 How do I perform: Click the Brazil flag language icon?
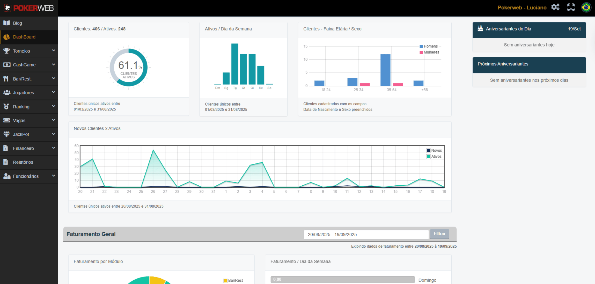pos(586,7)
